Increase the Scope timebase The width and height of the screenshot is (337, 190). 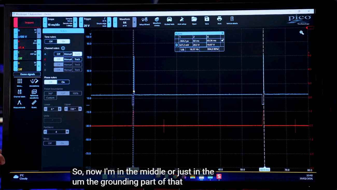[x=75, y=22]
